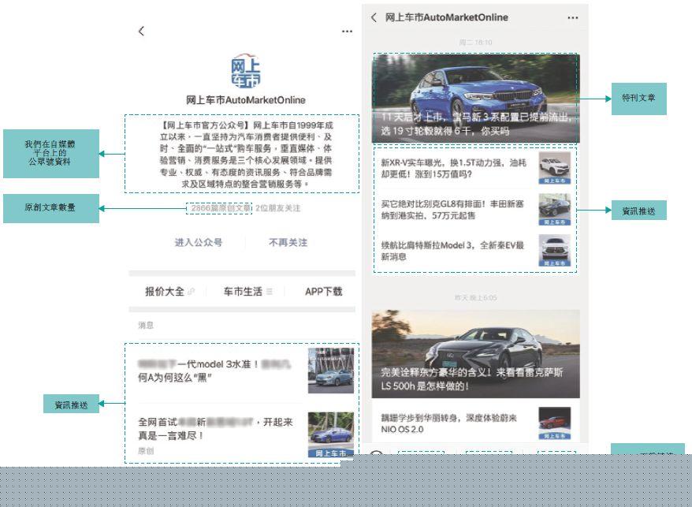Open the three-dot menu on the profile page
This screenshot has width=692, height=507.
(x=347, y=32)
